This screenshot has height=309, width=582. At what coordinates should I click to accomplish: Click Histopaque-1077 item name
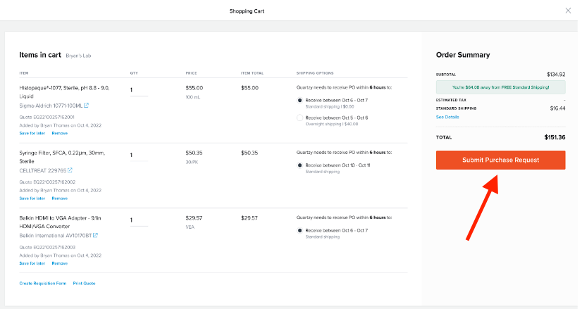(x=64, y=92)
